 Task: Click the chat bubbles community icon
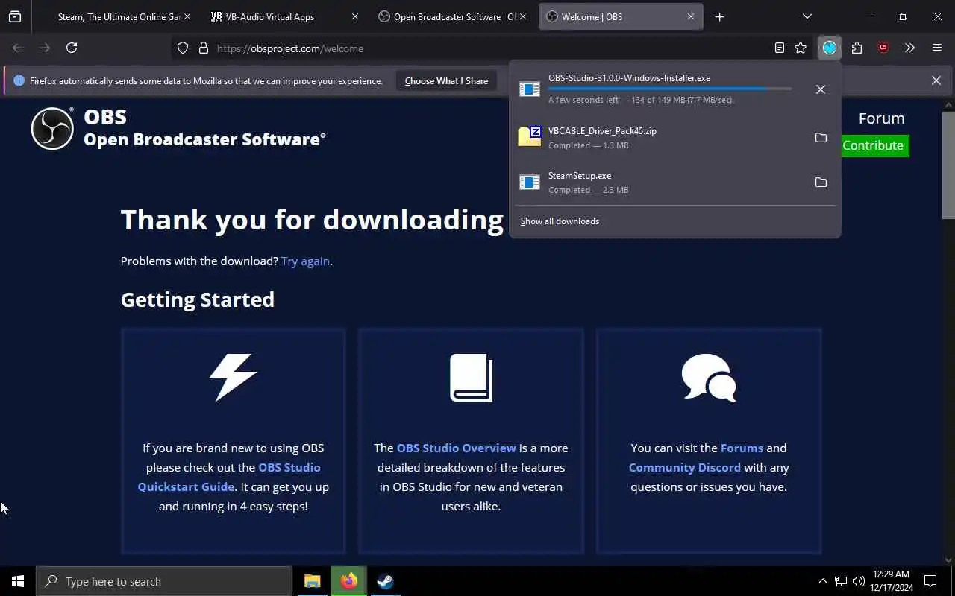coord(709,378)
